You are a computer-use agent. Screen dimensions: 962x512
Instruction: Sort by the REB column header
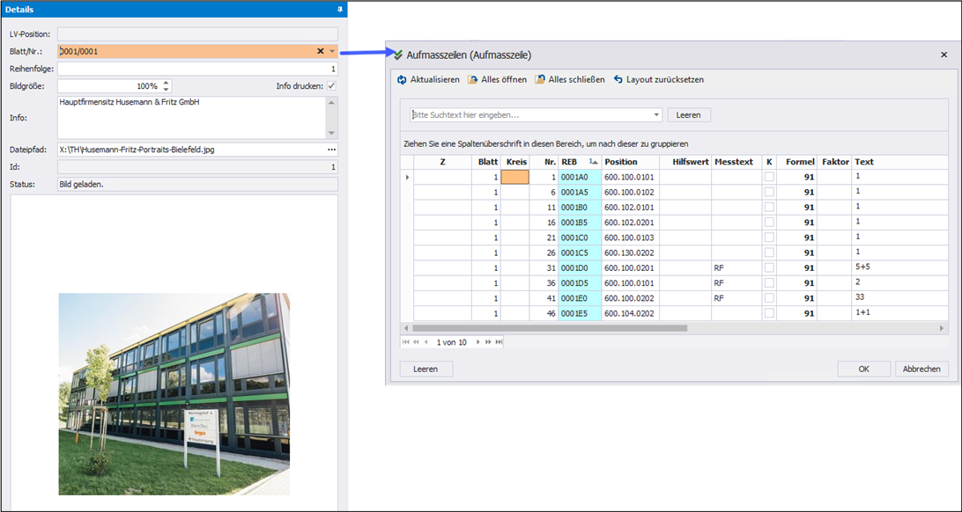point(579,162)
